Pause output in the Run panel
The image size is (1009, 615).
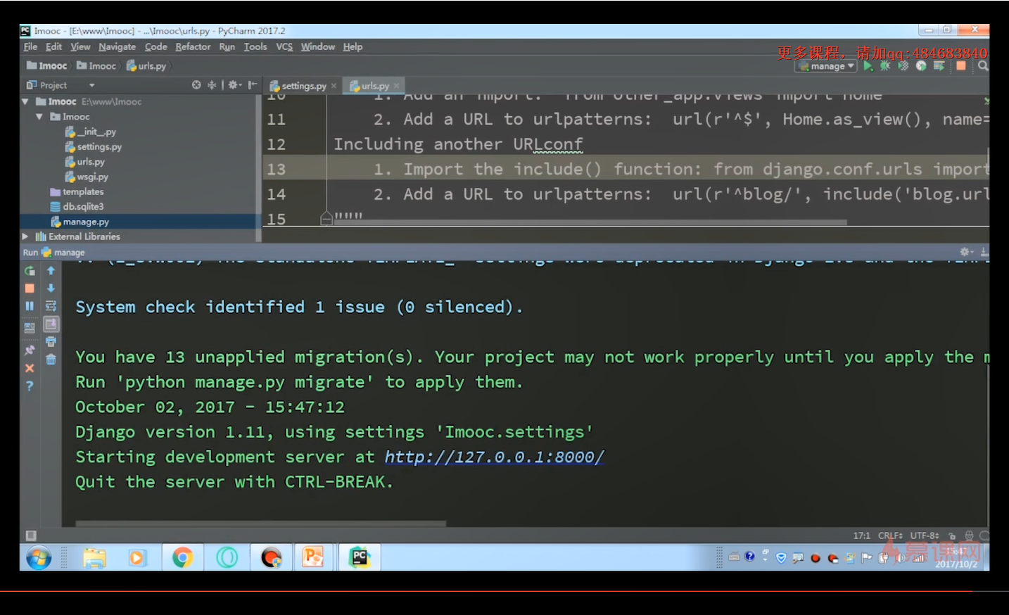(x=30, y=306)
